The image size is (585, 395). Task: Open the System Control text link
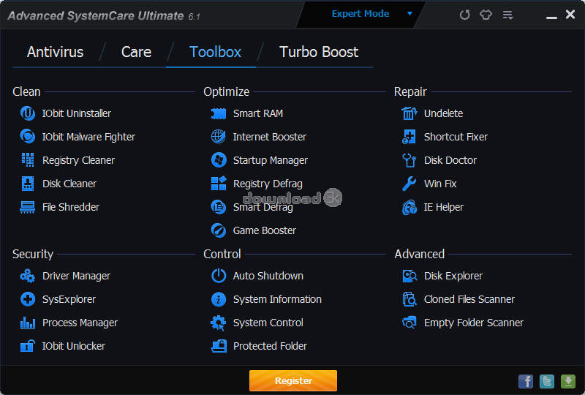point(268,323)
